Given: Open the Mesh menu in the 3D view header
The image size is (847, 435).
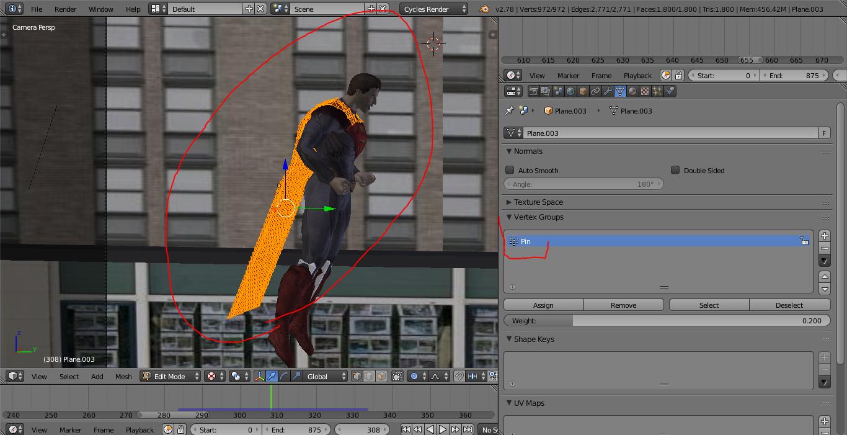Looking at the screenshot, I should click(123, 376).
